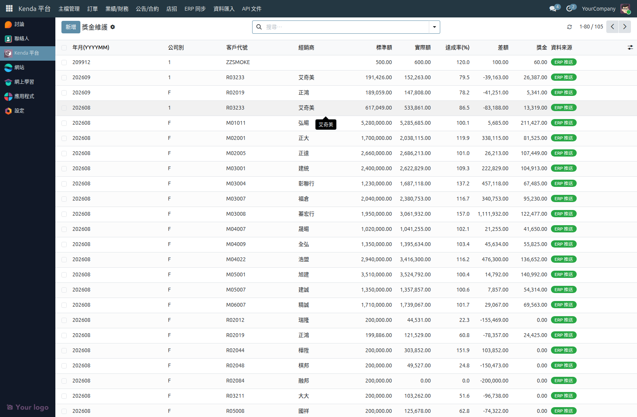This screenshot has width=637, height=417.
Task: Open the 公告/合約 menu
Action: pos(147,9)
